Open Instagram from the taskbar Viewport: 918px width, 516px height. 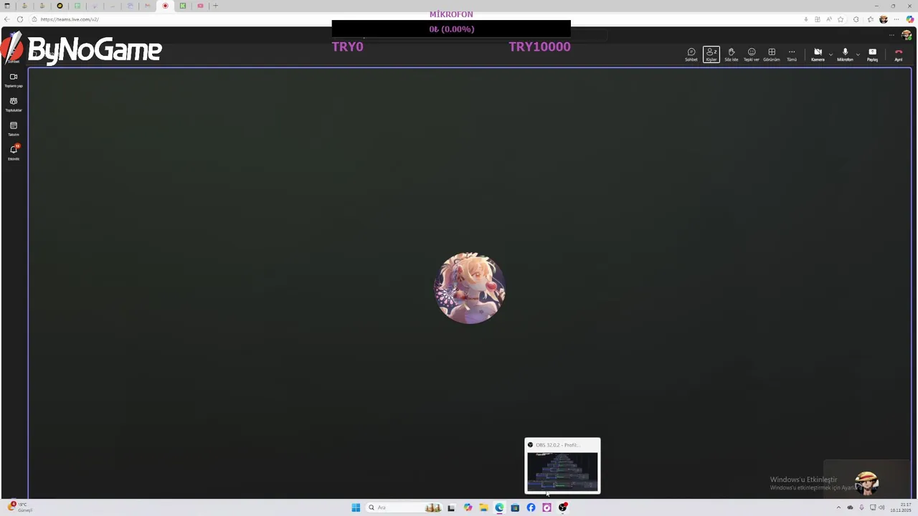point(546,507)
